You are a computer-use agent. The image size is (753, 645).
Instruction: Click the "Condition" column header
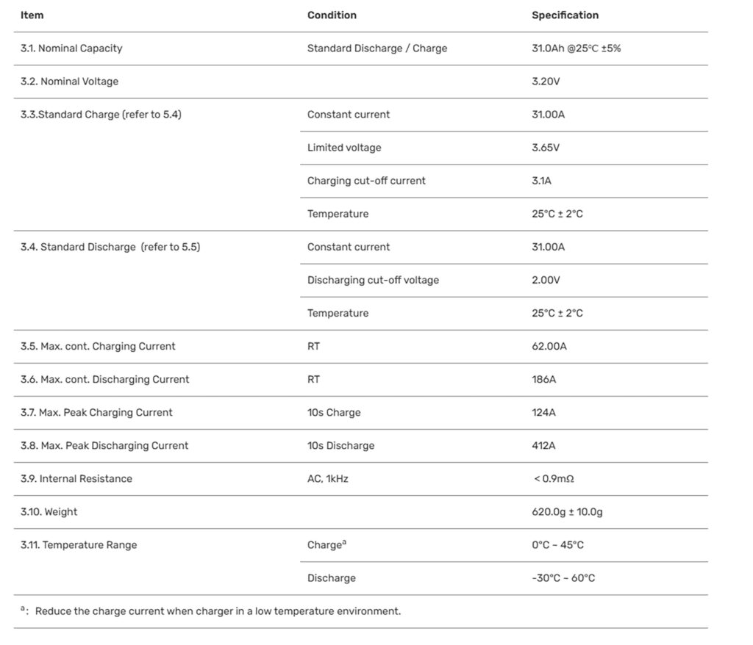[332, 15]
